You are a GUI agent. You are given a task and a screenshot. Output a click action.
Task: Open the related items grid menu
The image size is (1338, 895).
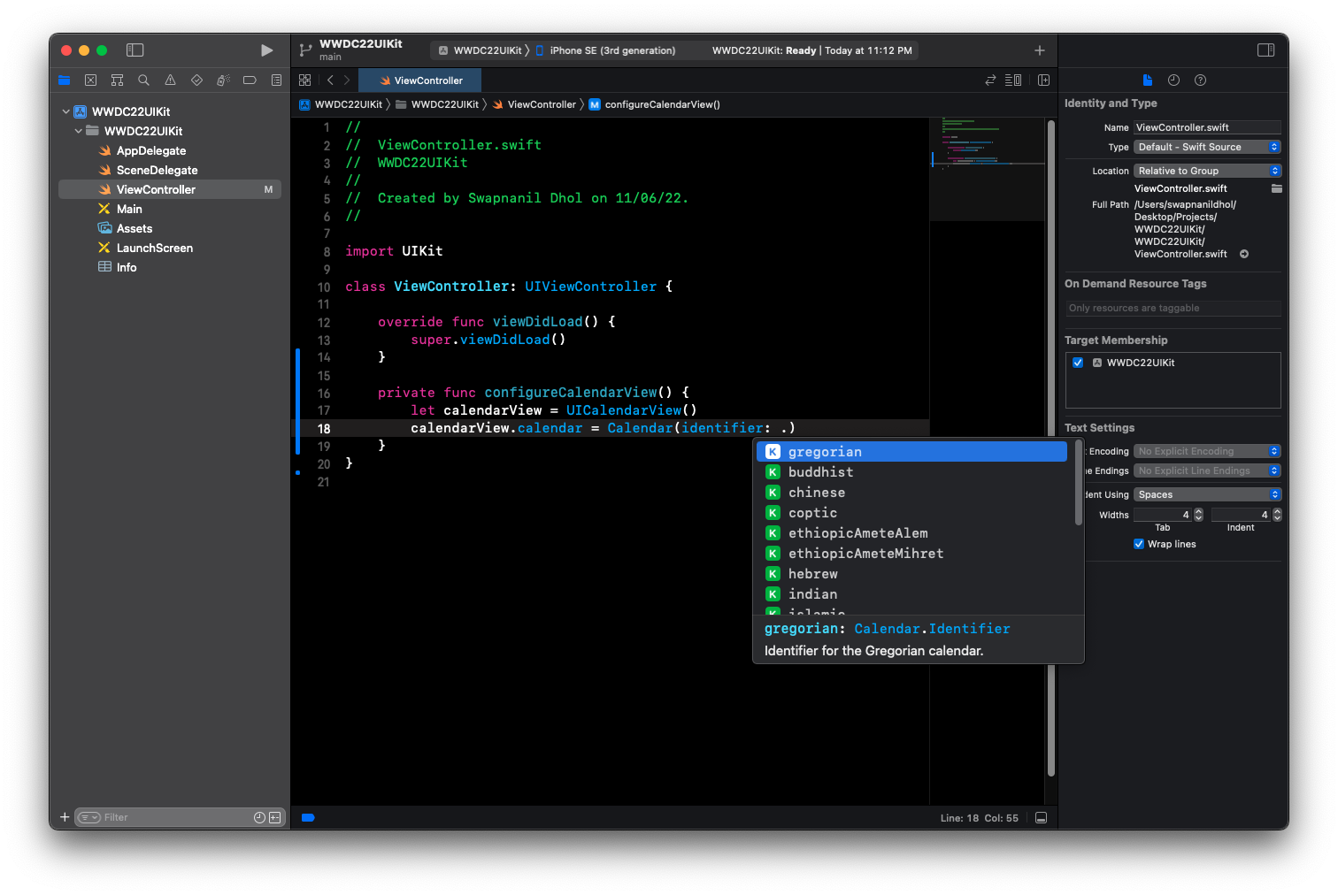(305, 80)
